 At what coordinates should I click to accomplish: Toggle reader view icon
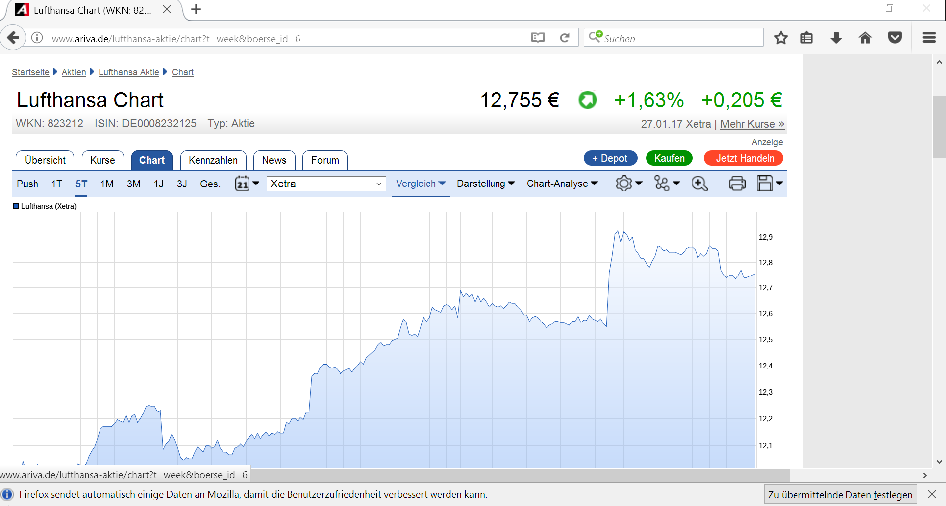tap(538, 38)
